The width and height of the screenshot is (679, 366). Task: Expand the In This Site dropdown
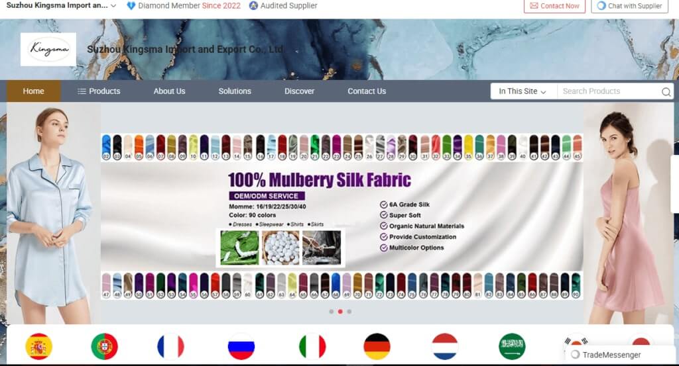523,91
